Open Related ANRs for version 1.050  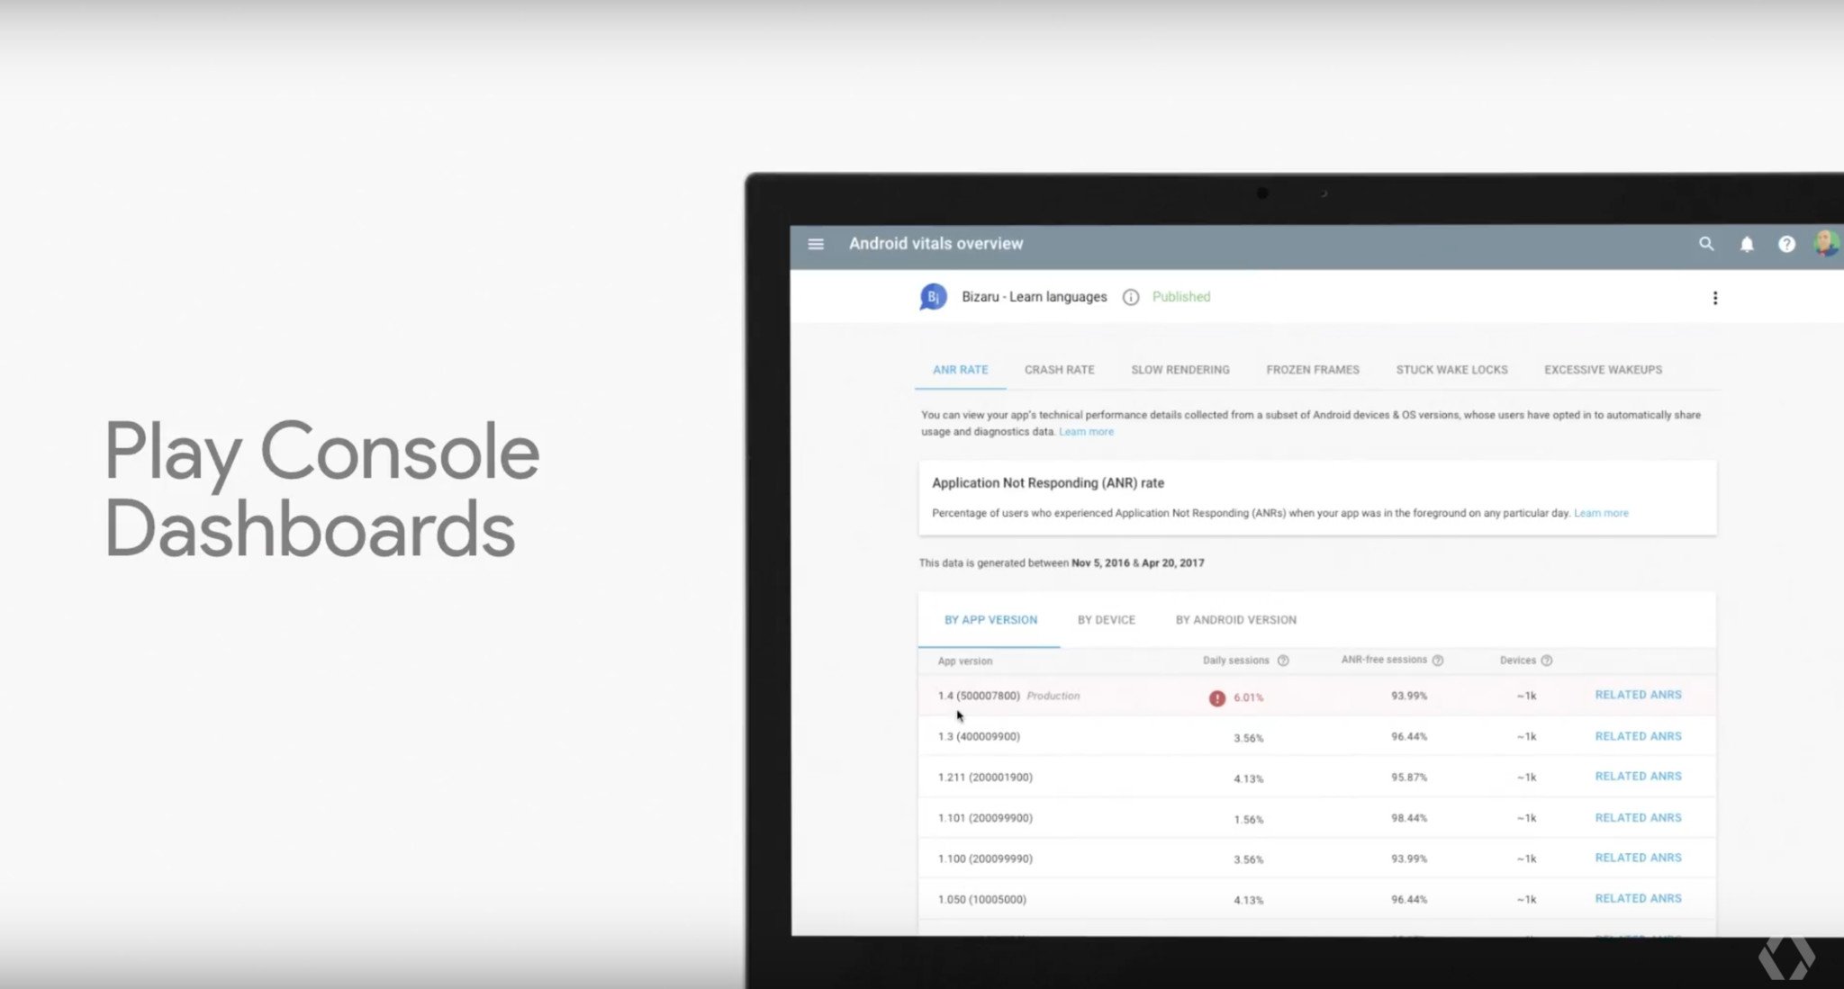1638,898
